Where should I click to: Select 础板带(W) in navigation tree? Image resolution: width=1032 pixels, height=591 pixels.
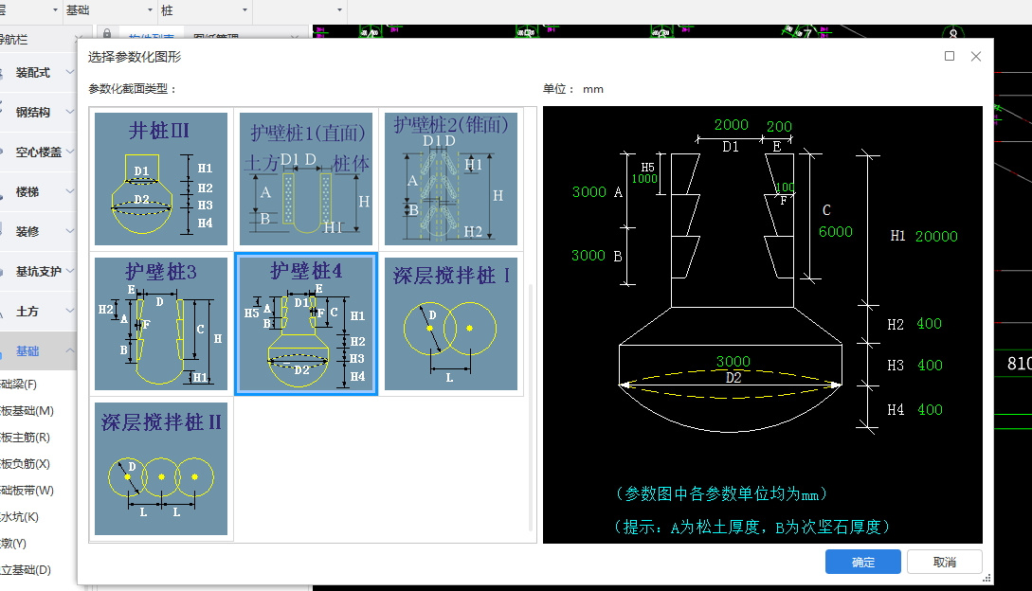click(27, 491)
